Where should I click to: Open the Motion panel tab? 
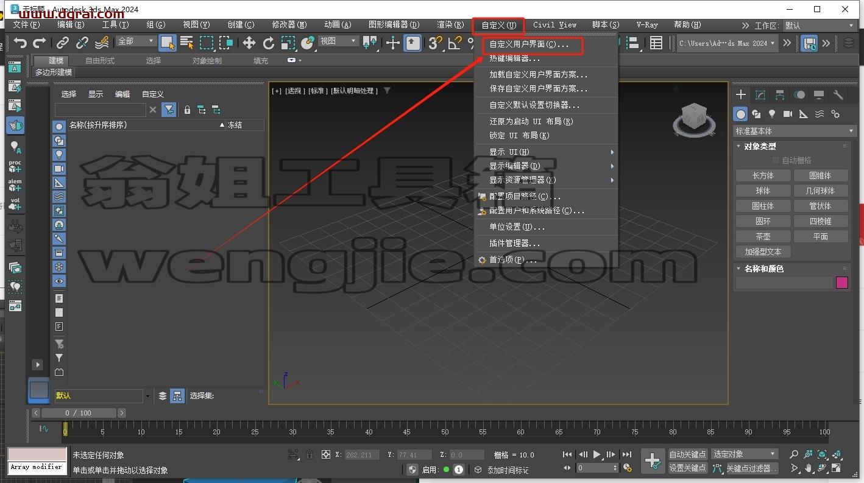[x=799, y=95]
